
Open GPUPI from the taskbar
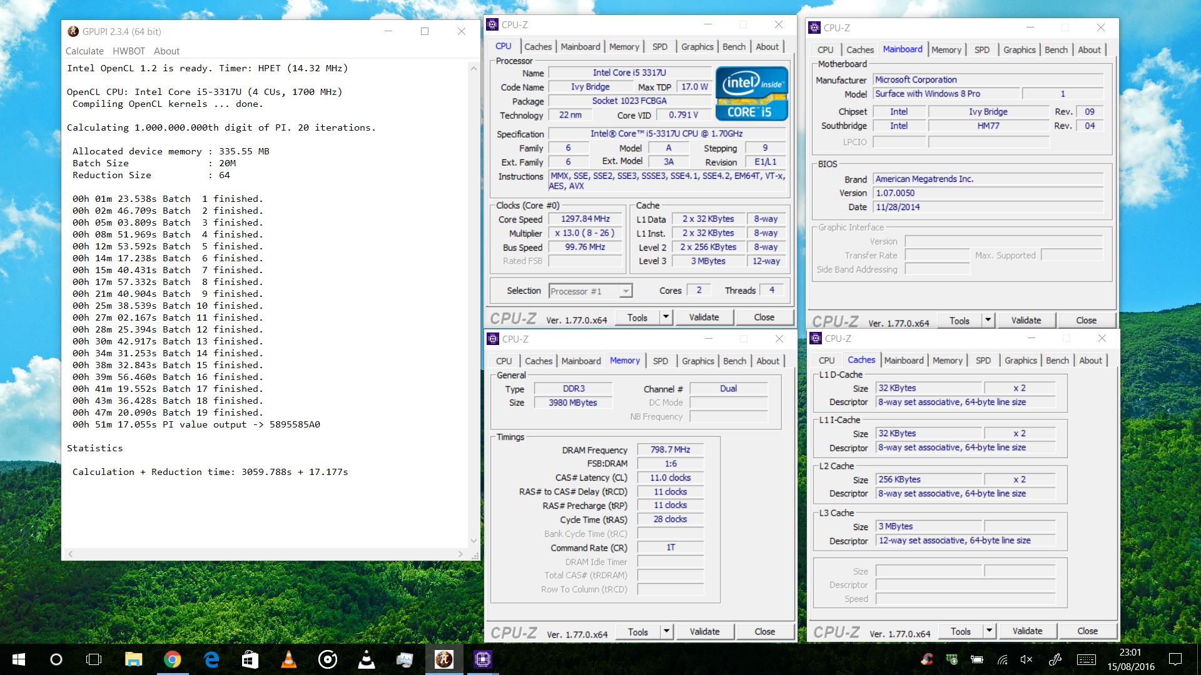click(x=444, y=659)
